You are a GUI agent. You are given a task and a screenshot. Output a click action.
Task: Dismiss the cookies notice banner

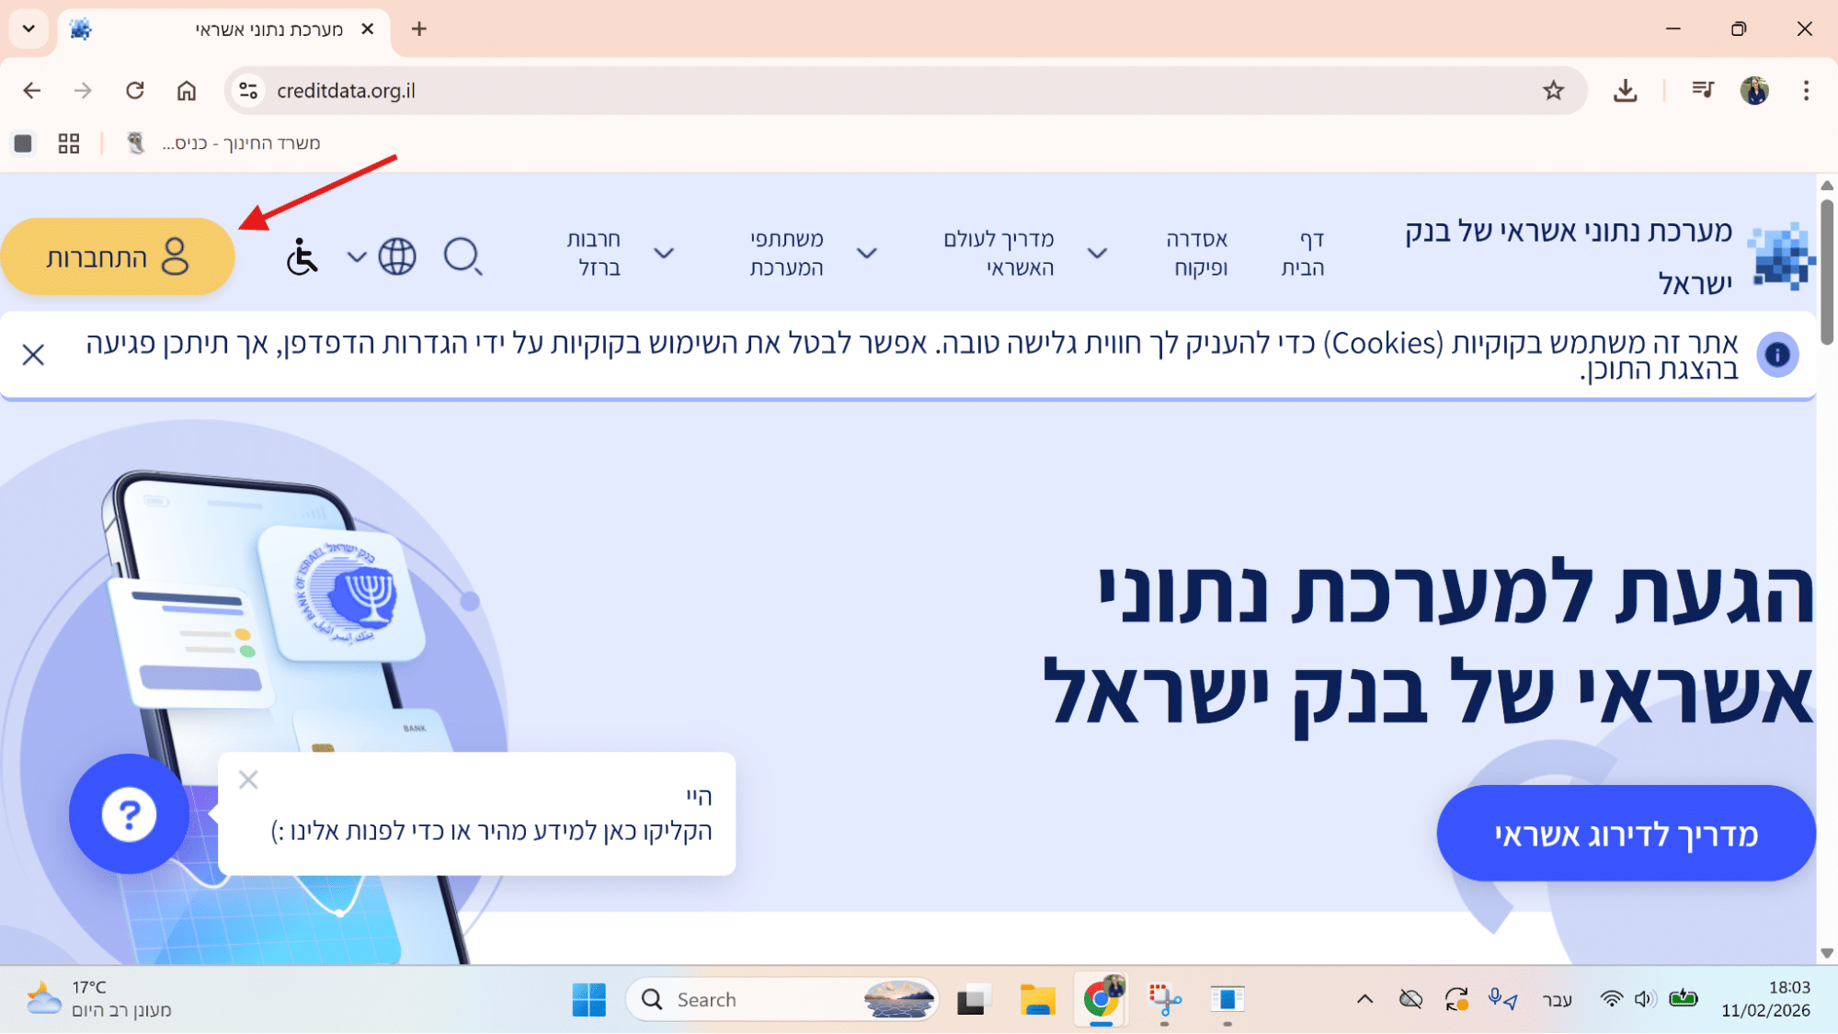coord(33,355)
